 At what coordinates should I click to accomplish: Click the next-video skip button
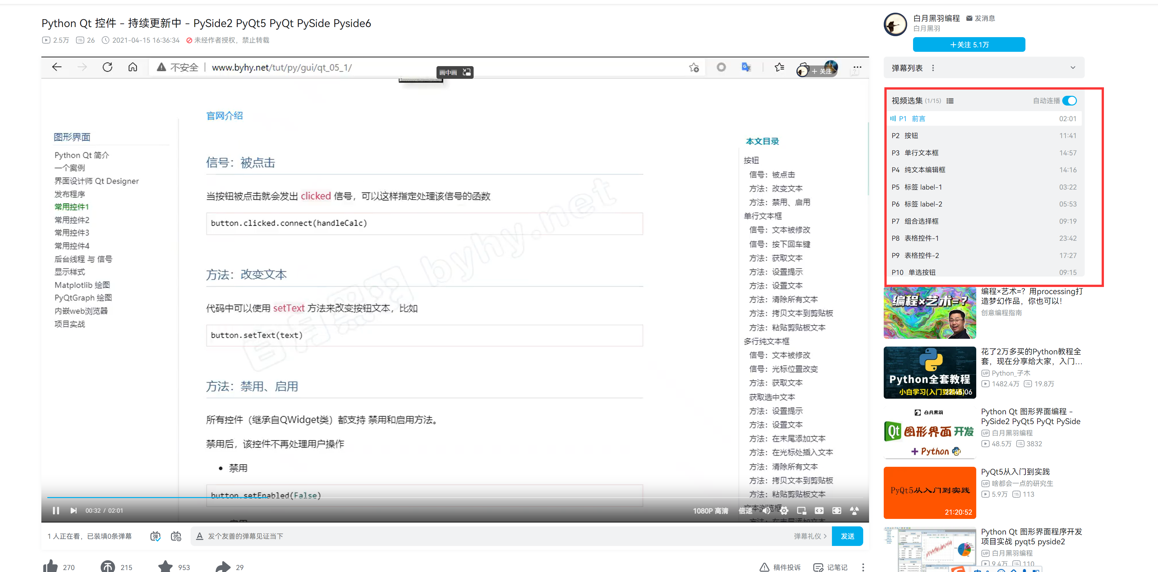[x=73, y=510]
